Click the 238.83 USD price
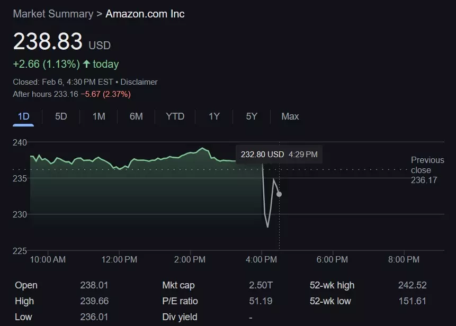The image size is (456, 326). pyautogui.click(x=48, y=41)
